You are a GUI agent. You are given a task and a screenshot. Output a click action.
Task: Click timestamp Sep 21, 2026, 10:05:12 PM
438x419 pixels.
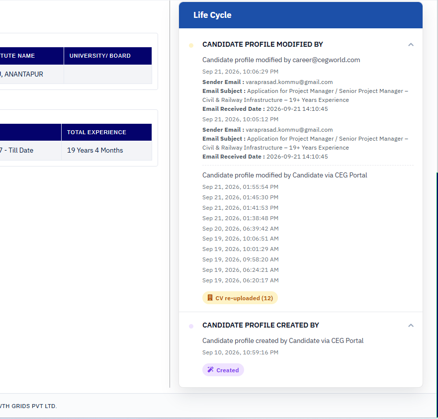240,120
